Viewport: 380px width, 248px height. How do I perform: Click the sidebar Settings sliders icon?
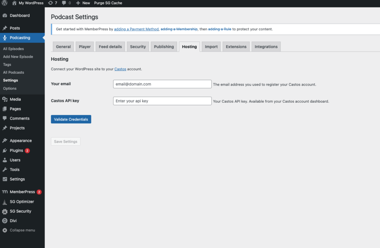point(5,179)
